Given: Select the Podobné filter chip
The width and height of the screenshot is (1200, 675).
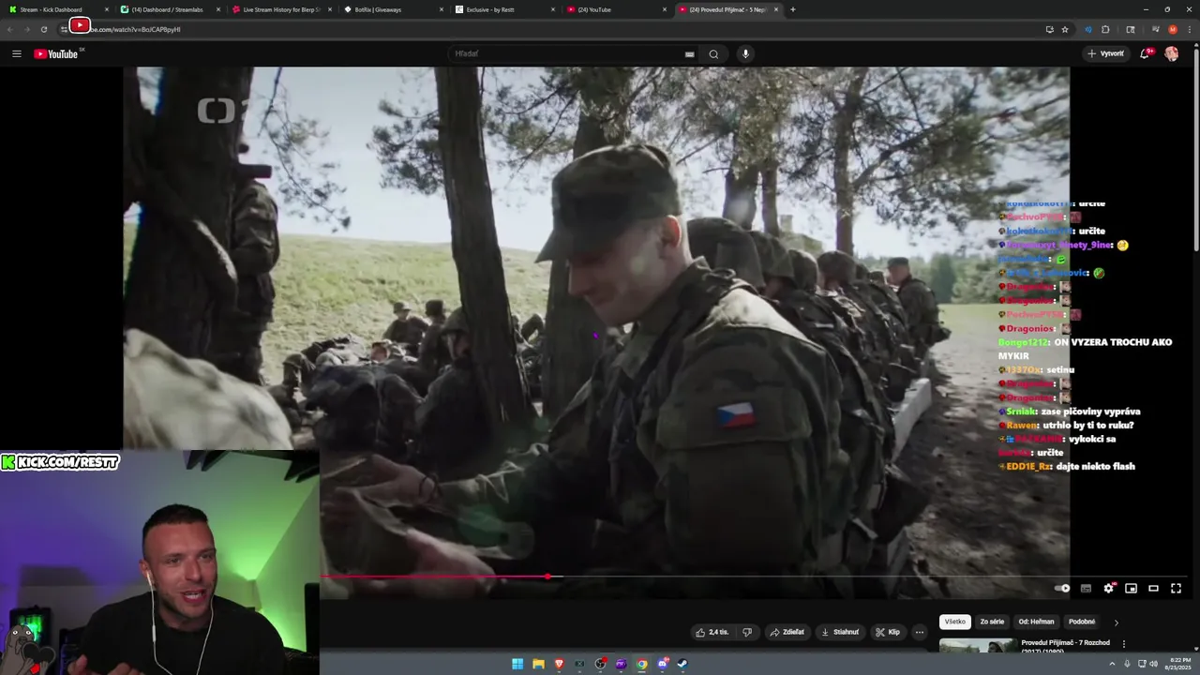Looking at the screenshot, I should [1082, 622].
